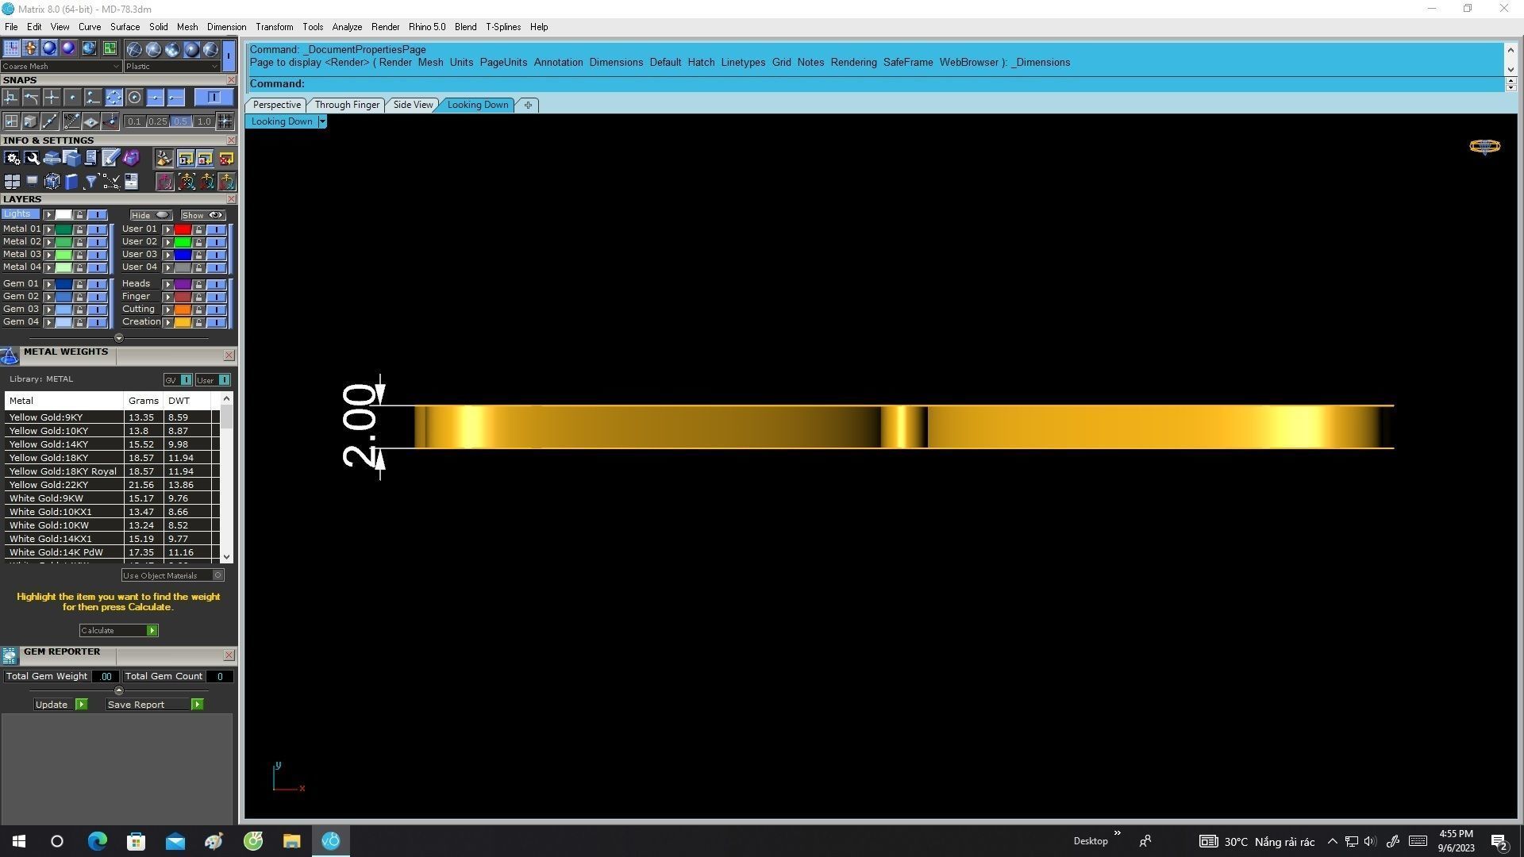
Task: Click the four viewport layout icon
Action: point(12,182)
